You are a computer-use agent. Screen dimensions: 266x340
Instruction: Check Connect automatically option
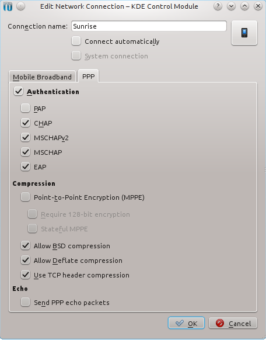76,41
